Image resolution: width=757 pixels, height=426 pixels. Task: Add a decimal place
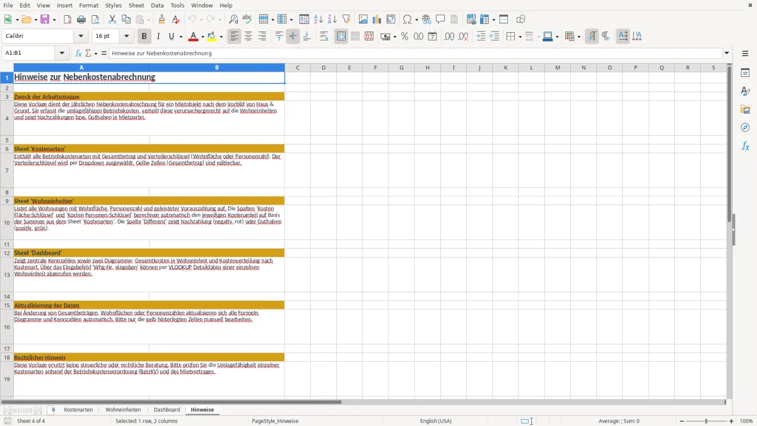click(x=449, y=37)
